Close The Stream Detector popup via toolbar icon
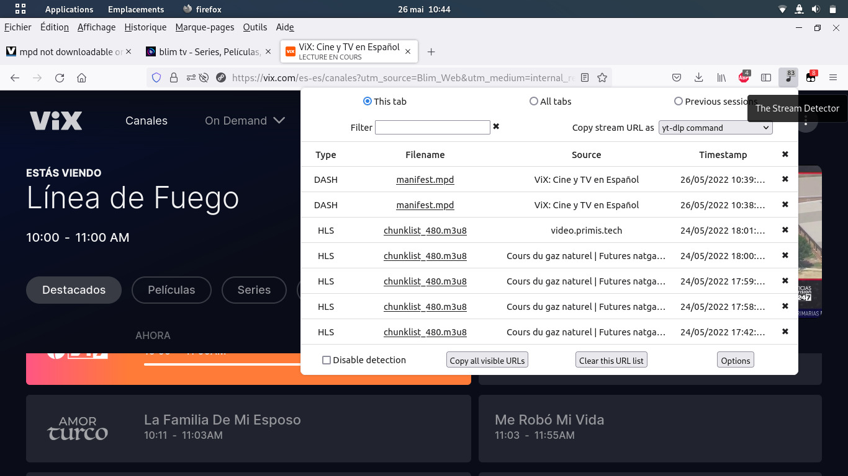 (788, 77)
